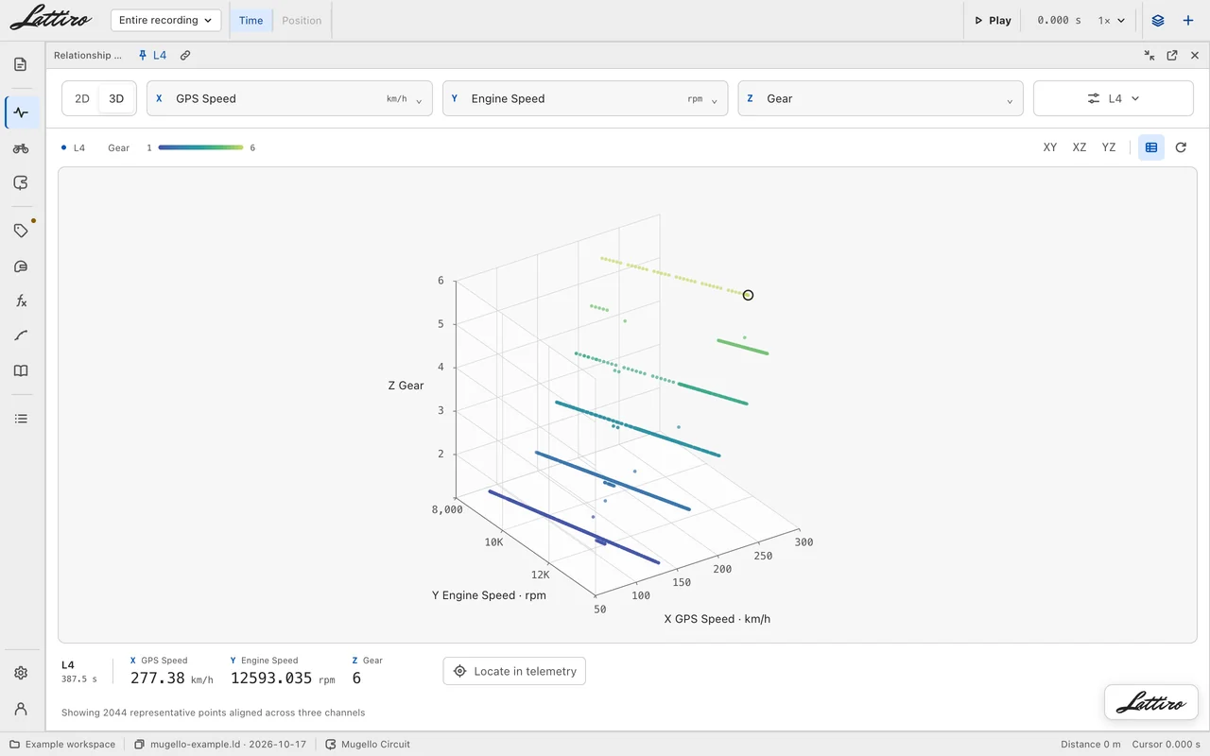Select the waveform analysis icon in the sidebar
The image size is (1210, 756).
(21, 112)
